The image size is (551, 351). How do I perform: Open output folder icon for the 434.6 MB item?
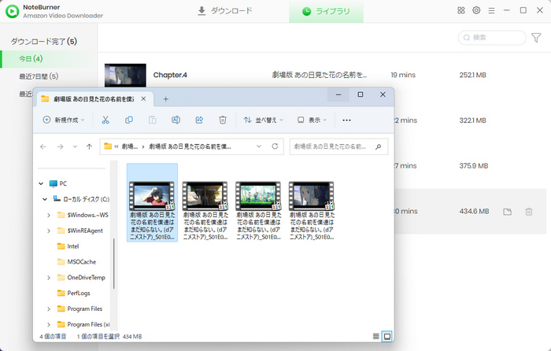pos(508,212)
